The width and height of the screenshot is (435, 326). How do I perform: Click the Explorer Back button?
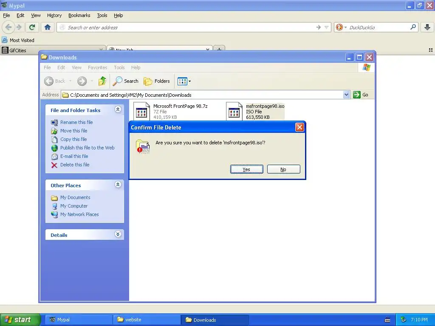[x=55, y=81]
